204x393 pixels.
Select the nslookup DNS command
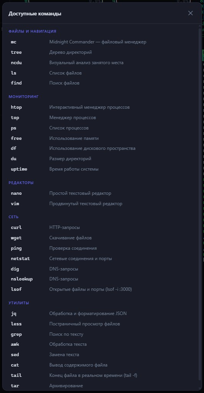pyautogui.click(x=101, y=279)
